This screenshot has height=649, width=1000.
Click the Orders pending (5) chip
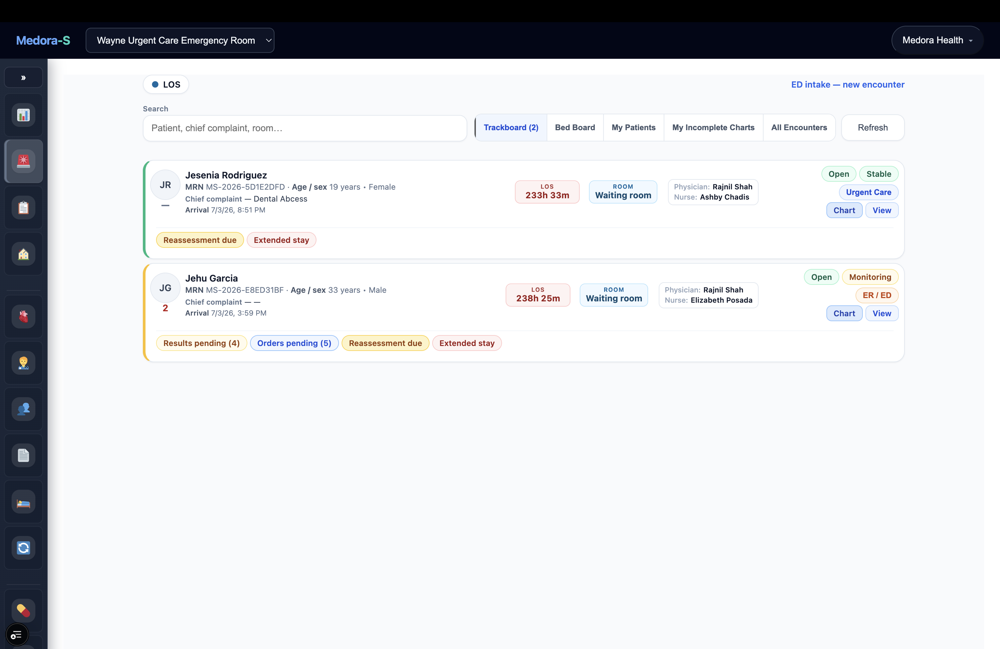point(294,343)
